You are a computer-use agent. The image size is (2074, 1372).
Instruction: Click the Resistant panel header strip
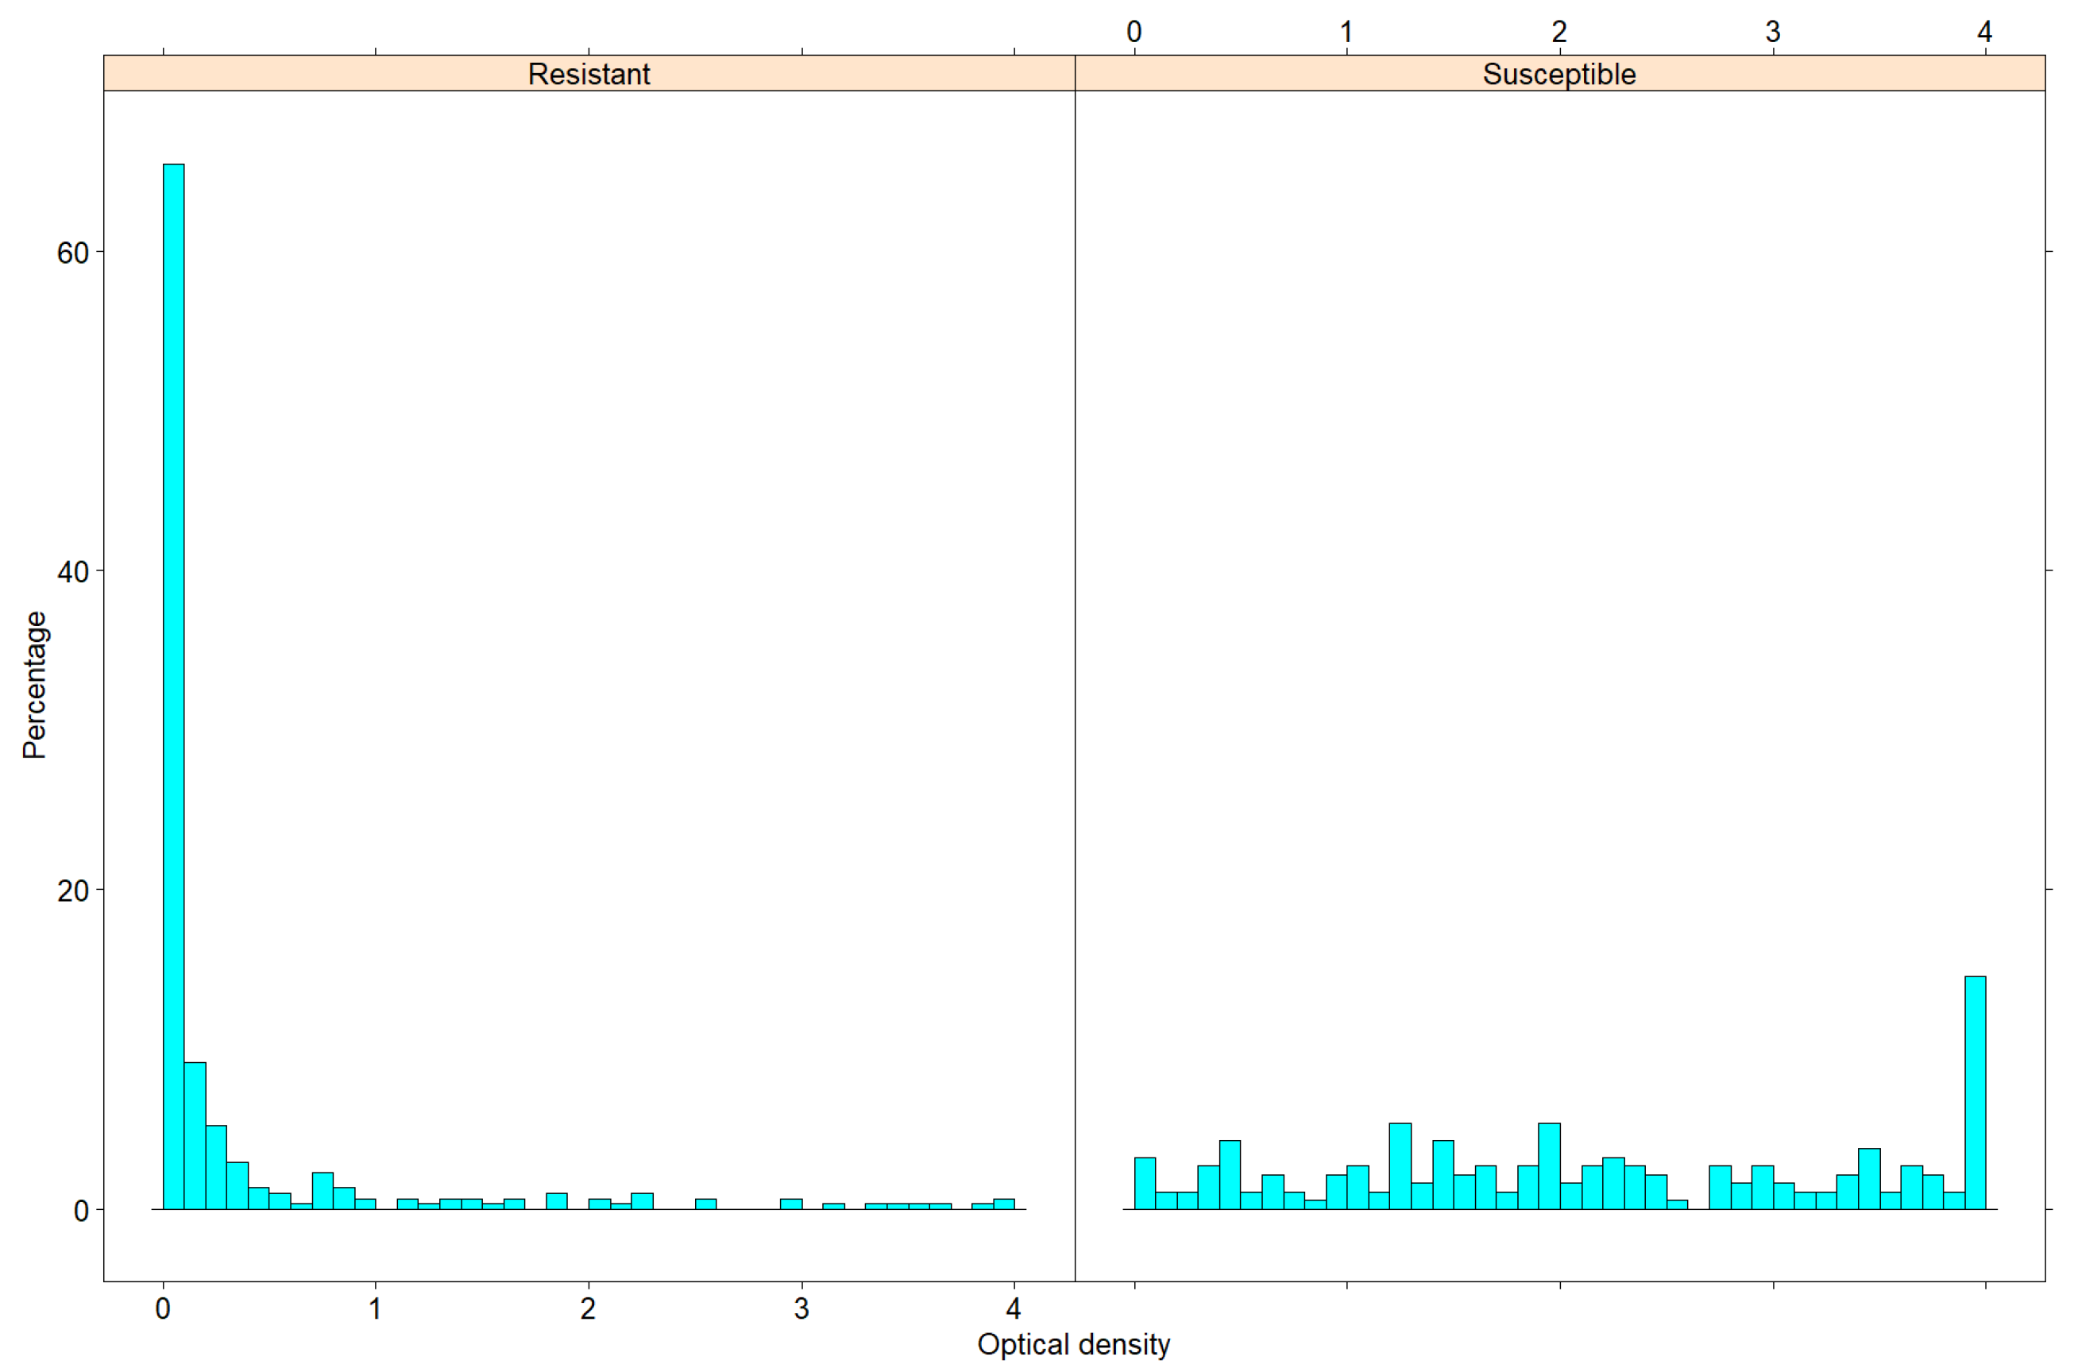(589, 74)
